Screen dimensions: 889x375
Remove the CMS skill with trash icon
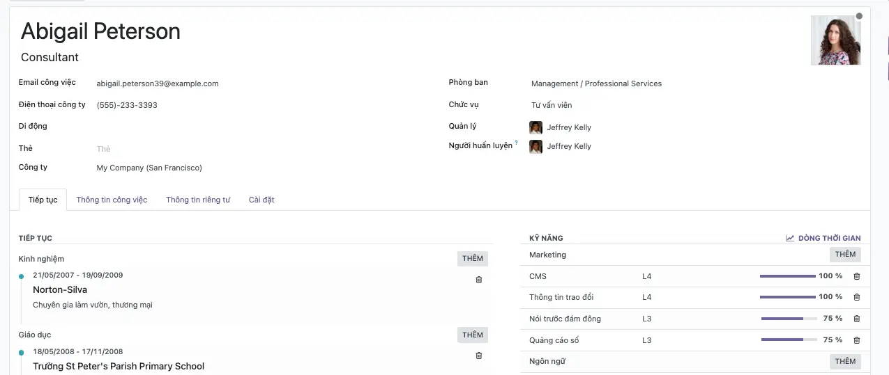(x=857, y=276)
